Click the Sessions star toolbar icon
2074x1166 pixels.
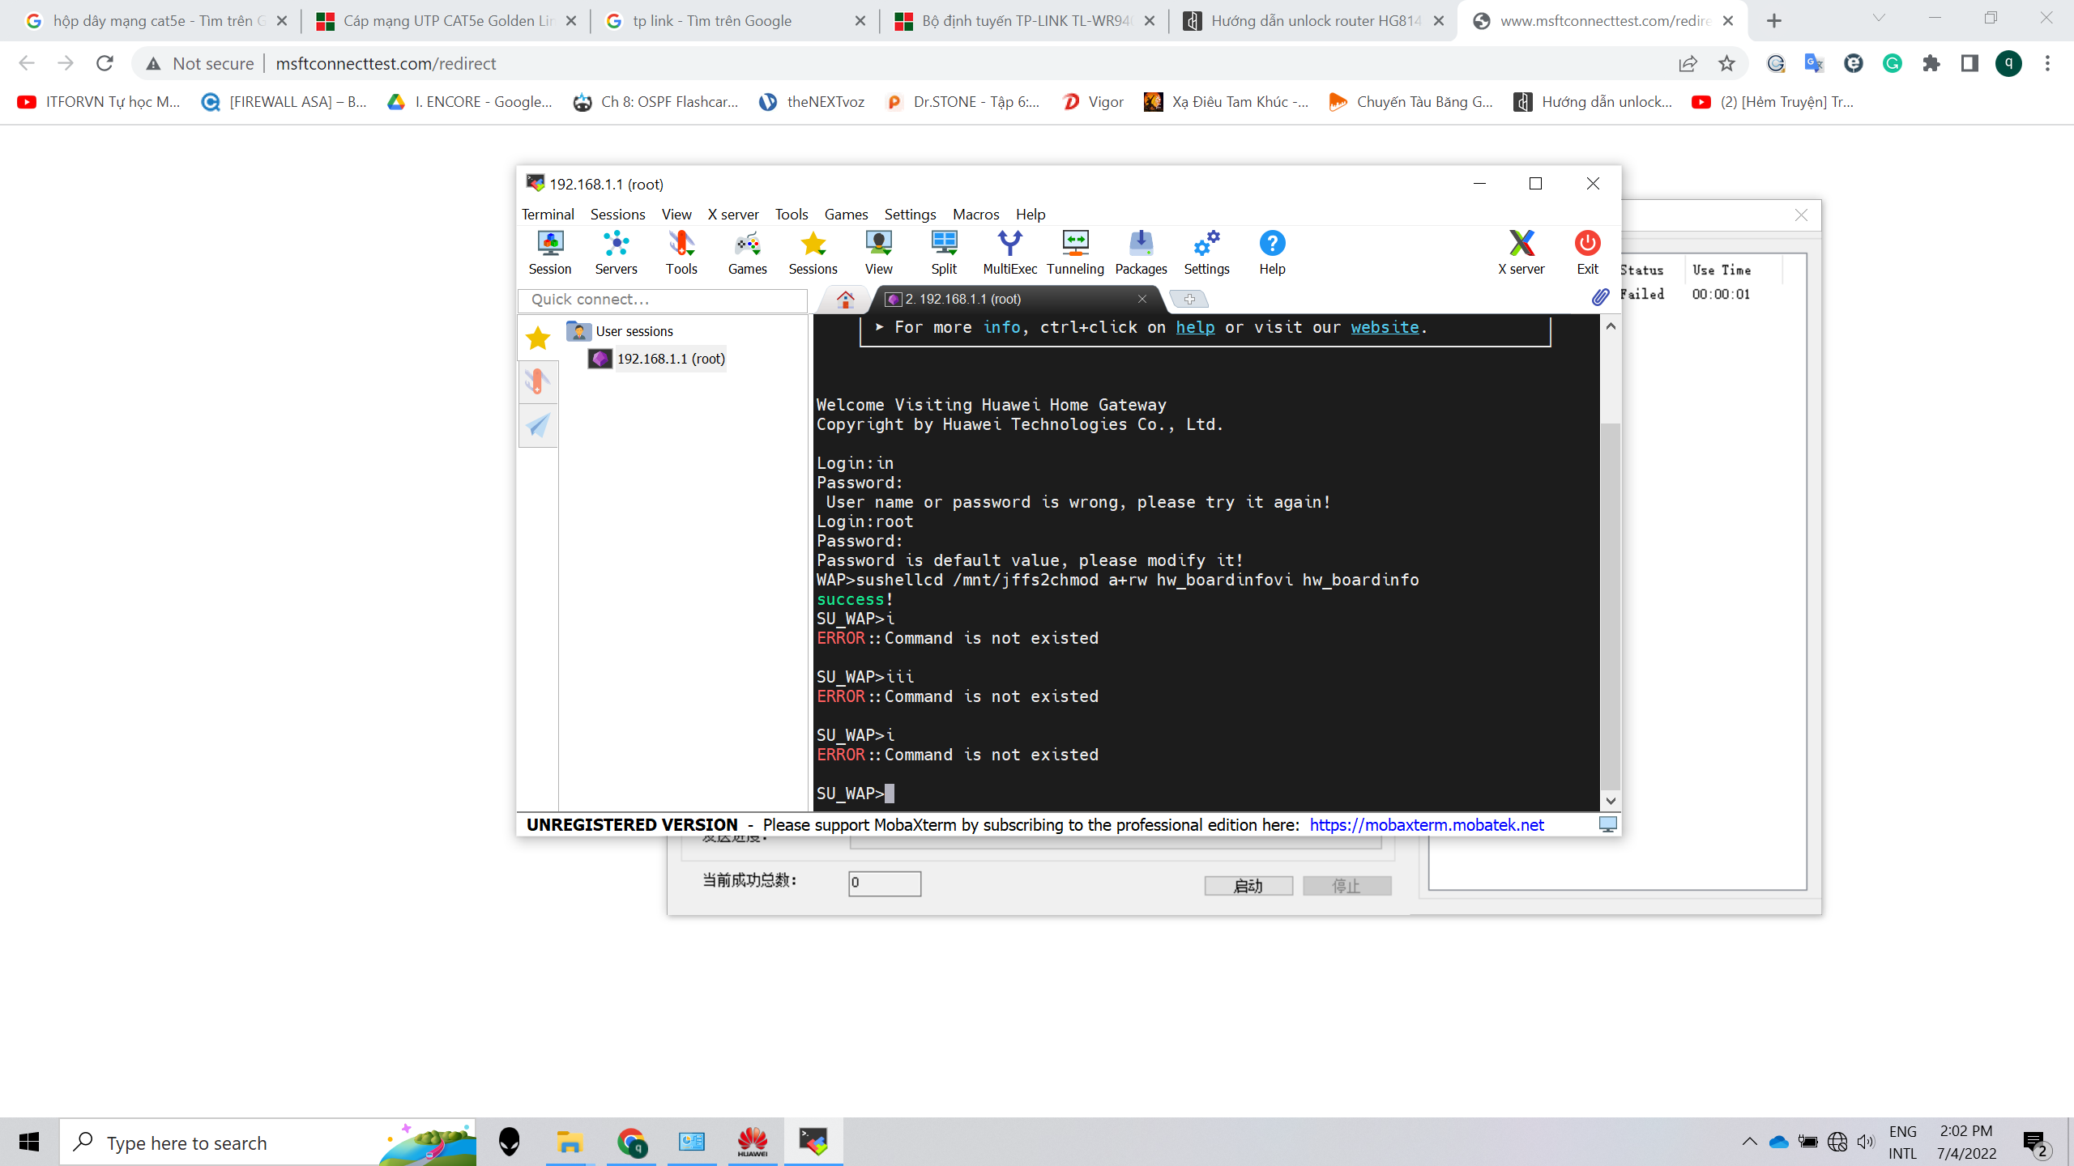[813, 252]
